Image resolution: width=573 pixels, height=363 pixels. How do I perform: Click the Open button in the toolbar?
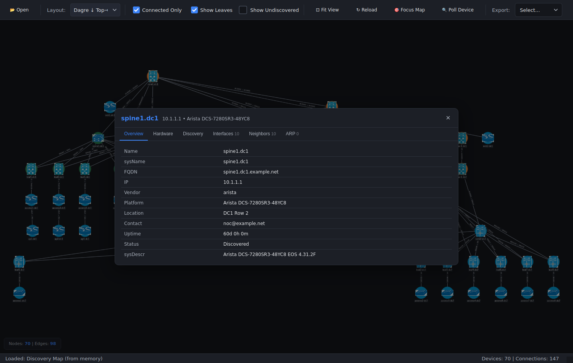(x=19, y=10)
